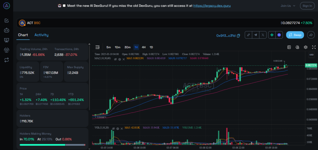Viewport: 318px width, 150px height.
Task: Click the FDV $187.03M value
Action: point(51,73)
